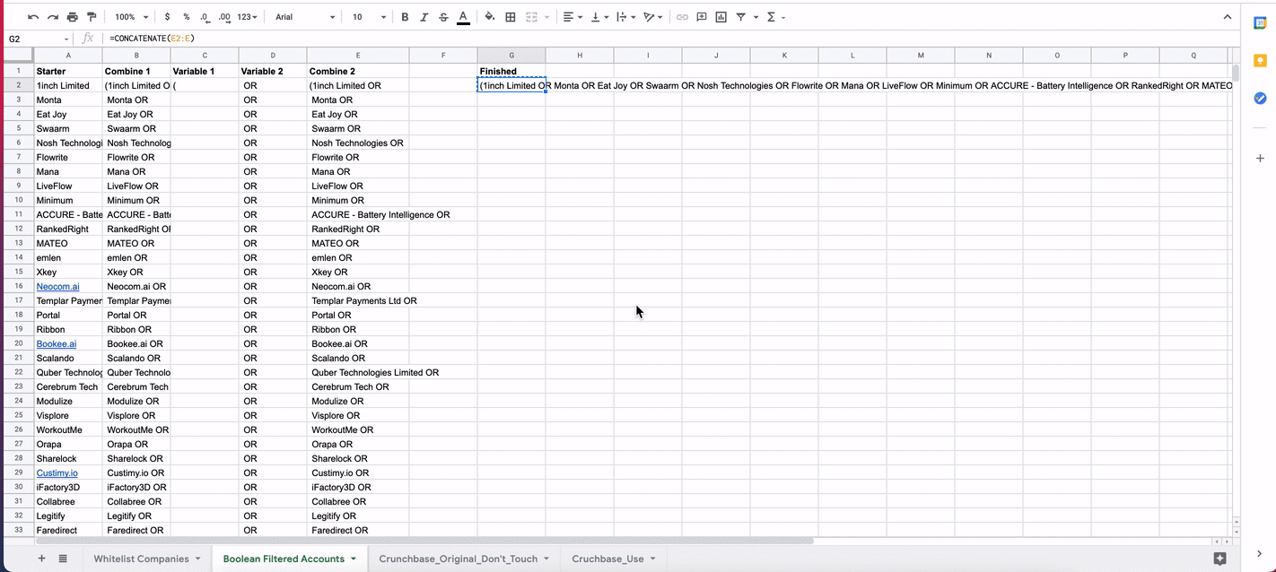Open the text color picker
This screenshot has height=572, width=1276.
click(463, 17)
